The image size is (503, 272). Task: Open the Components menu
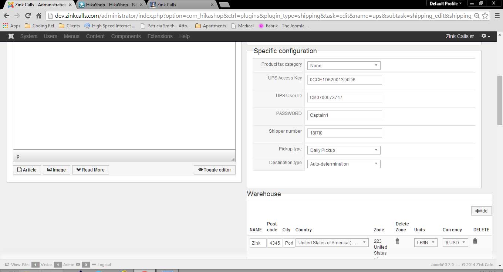click(x=126, y=36)
